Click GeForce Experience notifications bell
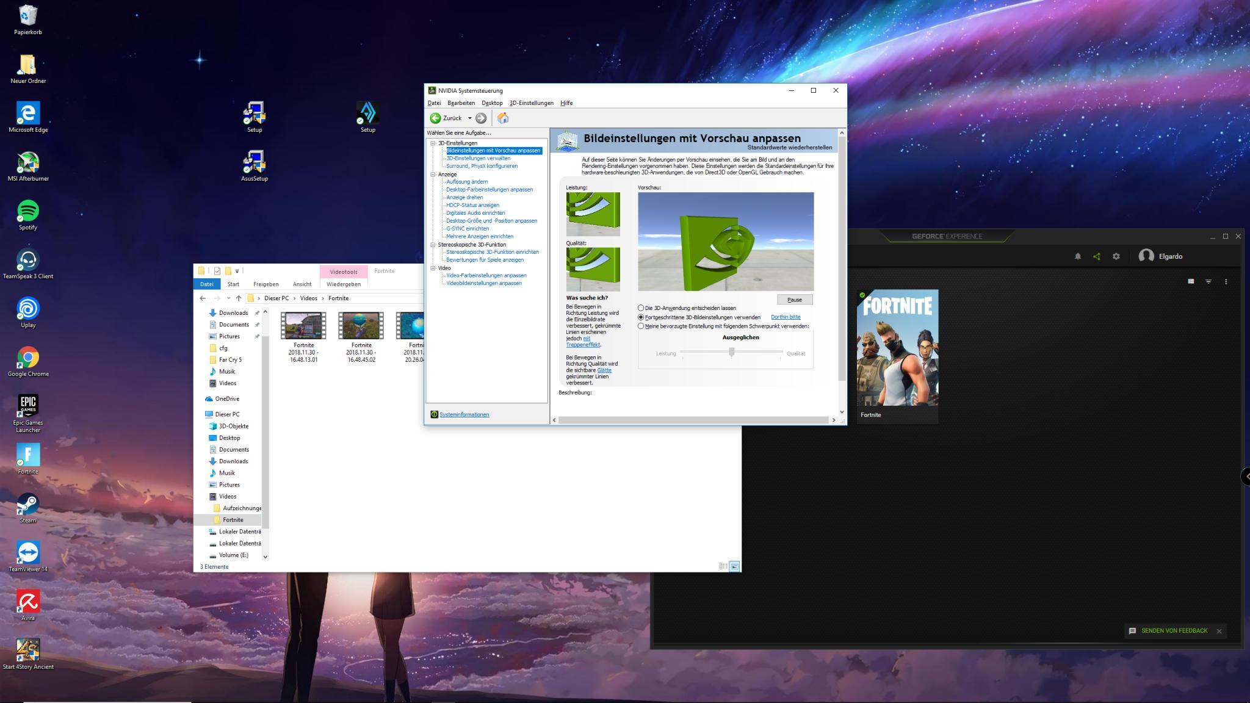 coord(1078,256)
